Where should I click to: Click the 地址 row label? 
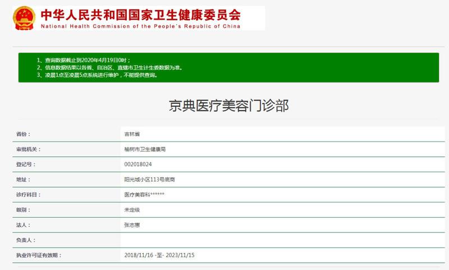(x=23, y=180)
